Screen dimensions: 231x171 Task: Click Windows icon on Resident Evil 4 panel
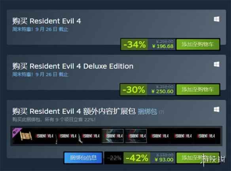coord(217,19)
